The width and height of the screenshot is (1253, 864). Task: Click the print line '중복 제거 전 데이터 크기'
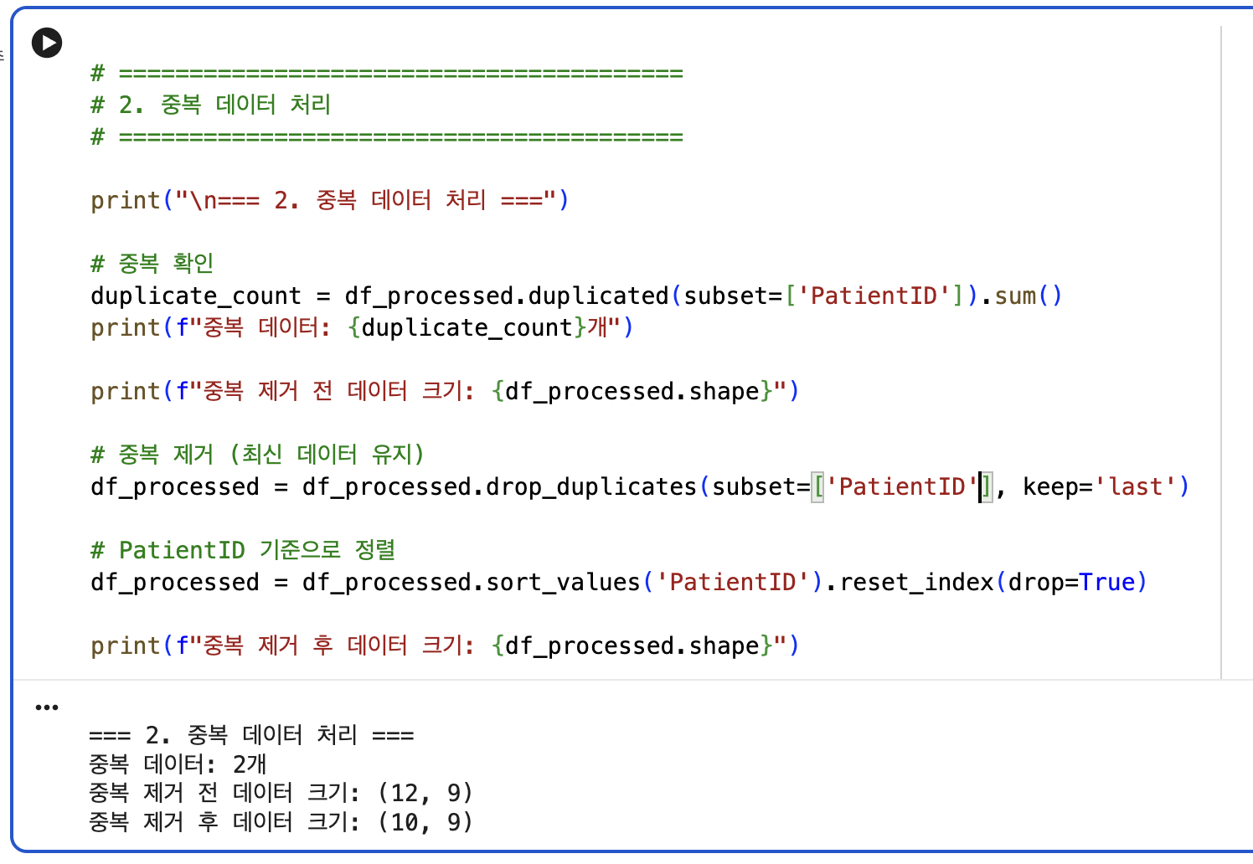(445, 391)
